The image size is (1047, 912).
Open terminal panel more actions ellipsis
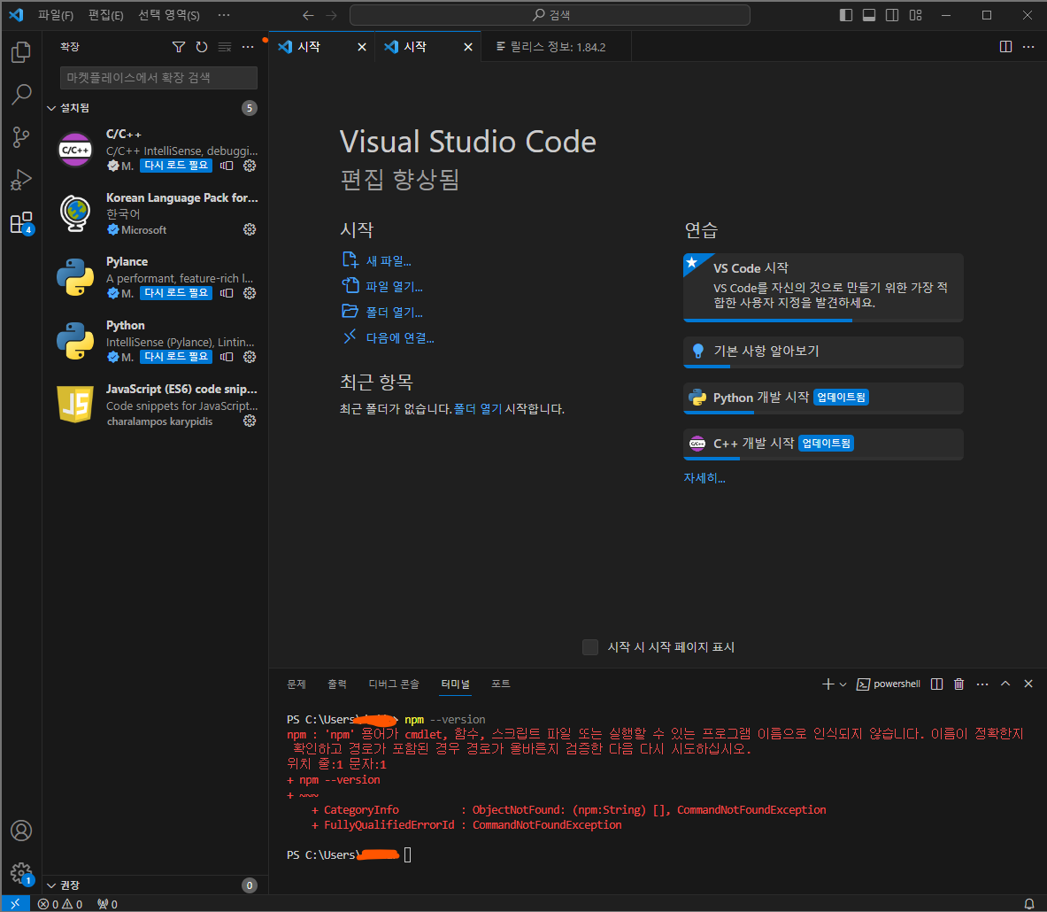(982, 684)
